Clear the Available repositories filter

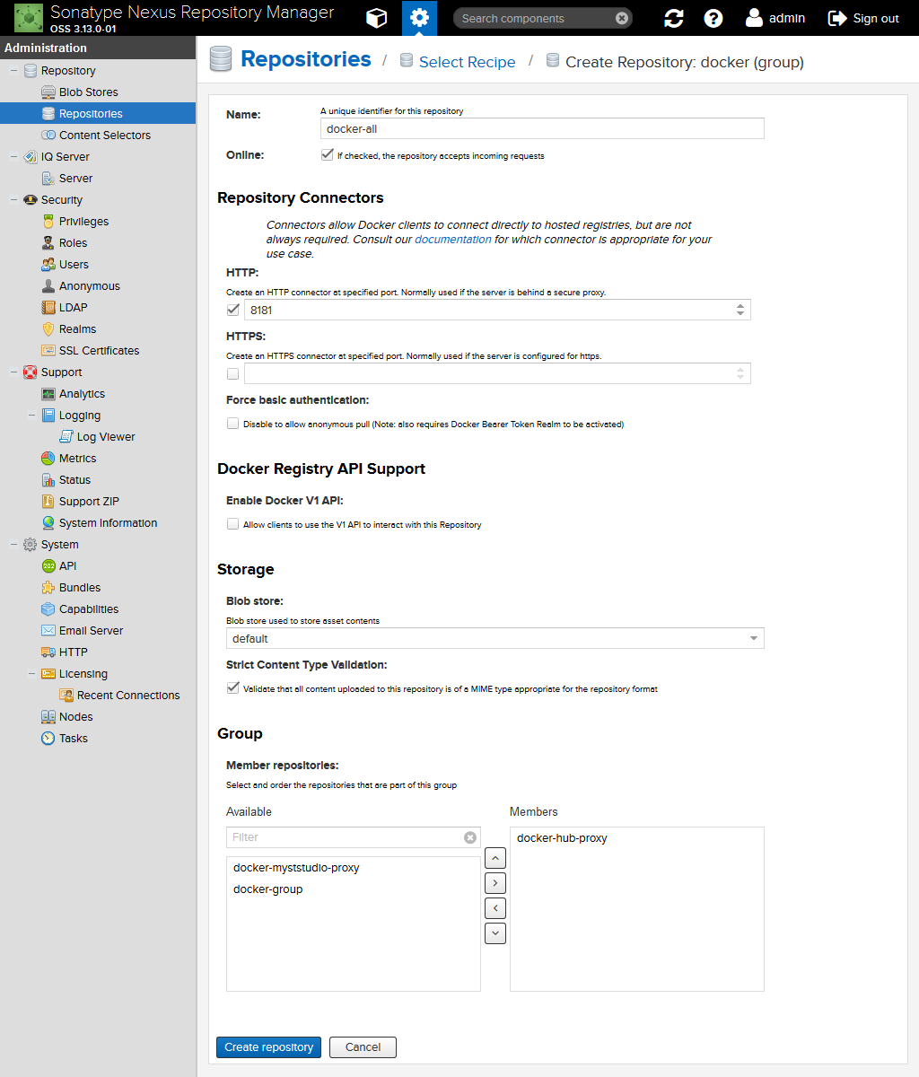(x=470, y=837)
